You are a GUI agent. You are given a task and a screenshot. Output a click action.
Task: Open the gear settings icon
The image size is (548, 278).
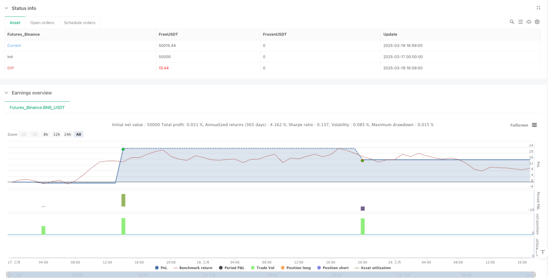[537, 22]
